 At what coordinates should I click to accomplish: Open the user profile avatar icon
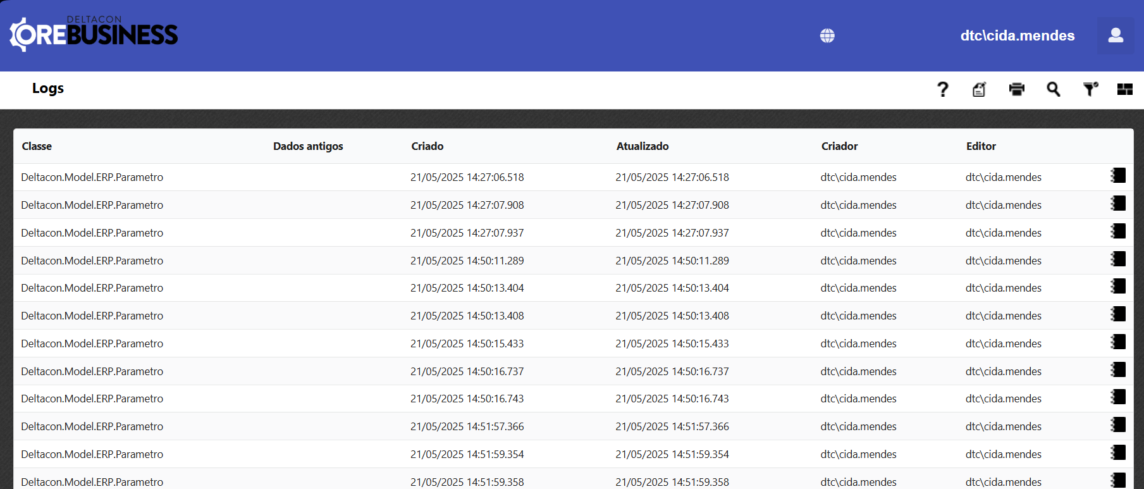coord(1116,35)
